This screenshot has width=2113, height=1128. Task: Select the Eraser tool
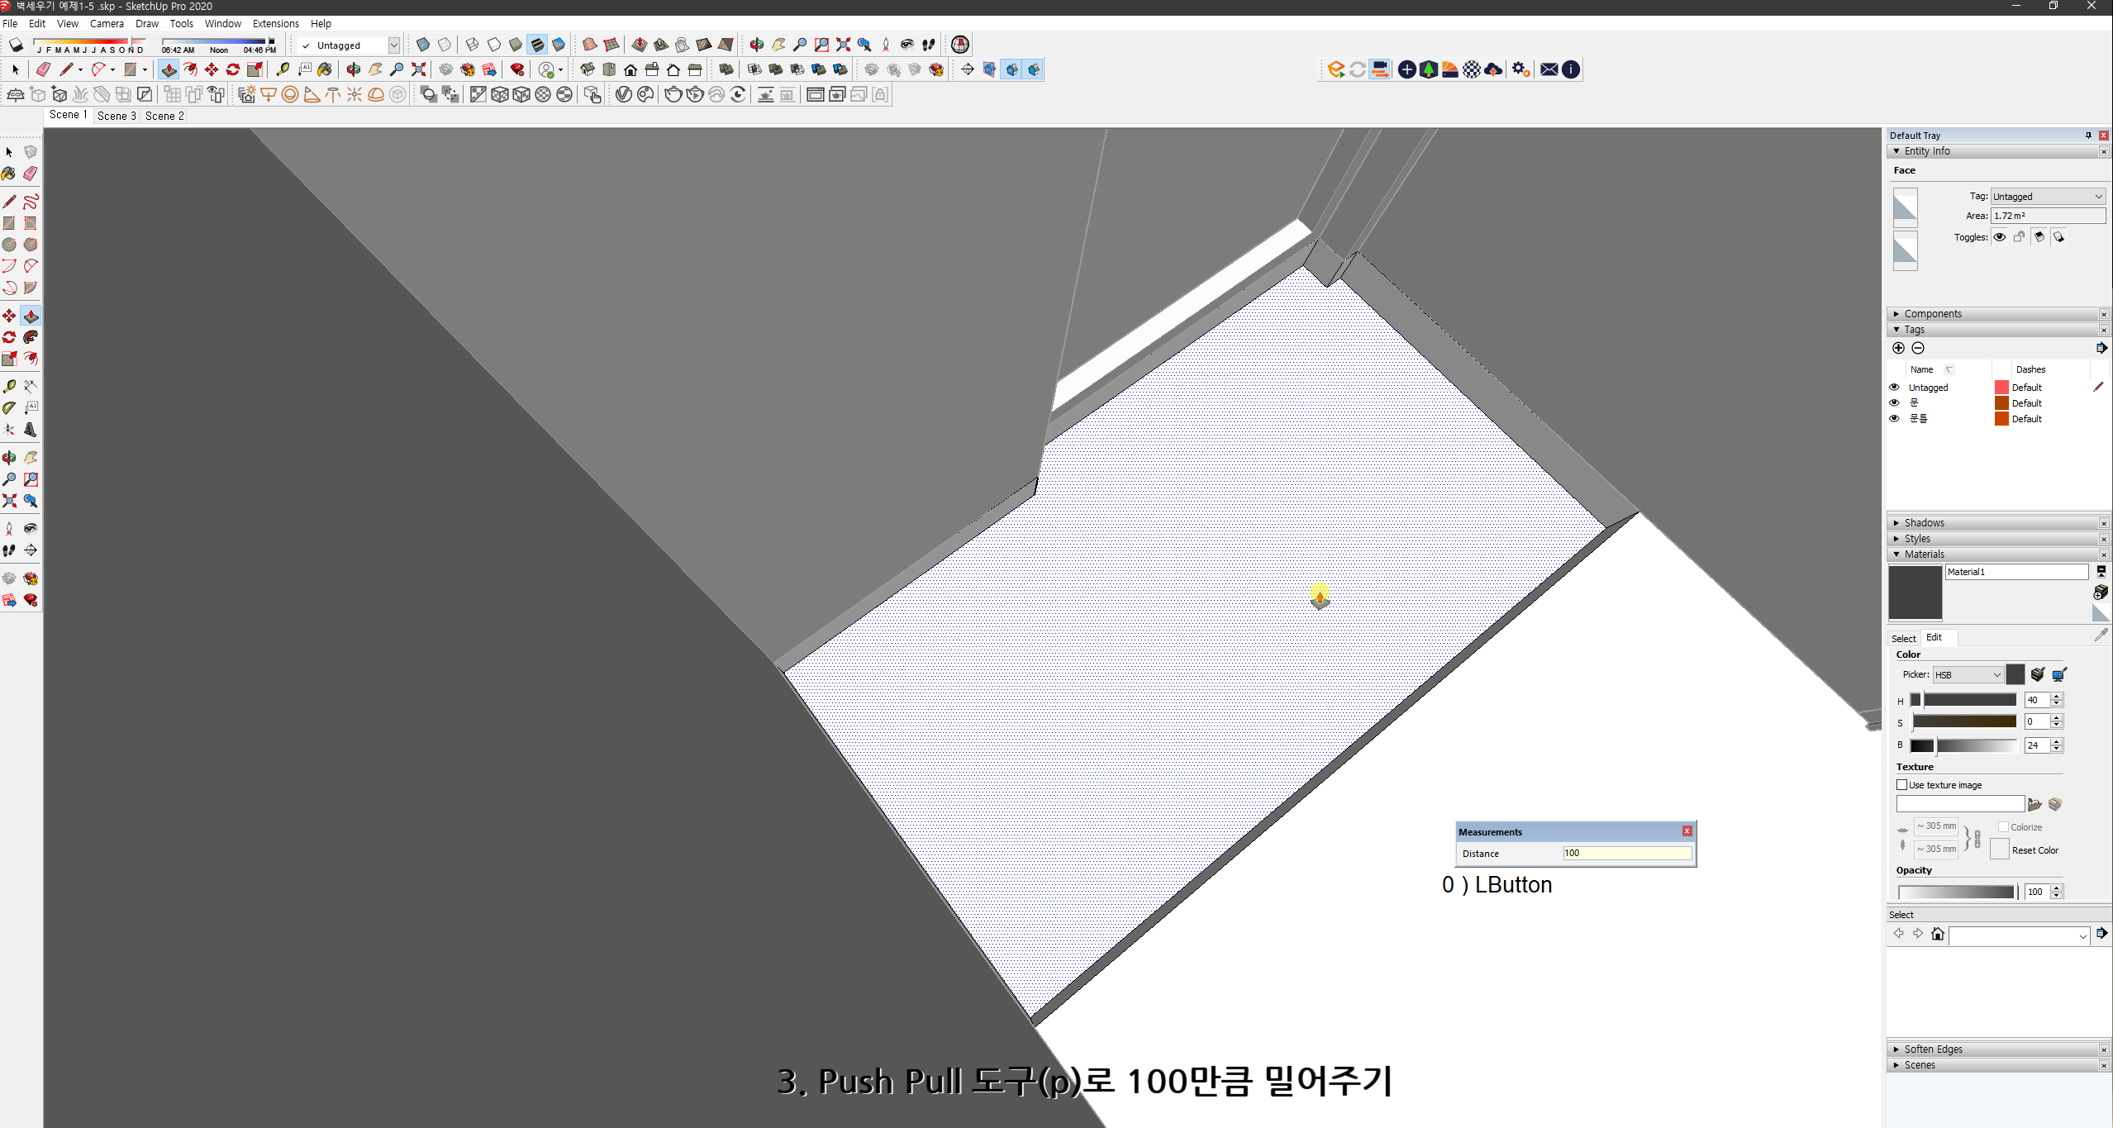point(31,174)
